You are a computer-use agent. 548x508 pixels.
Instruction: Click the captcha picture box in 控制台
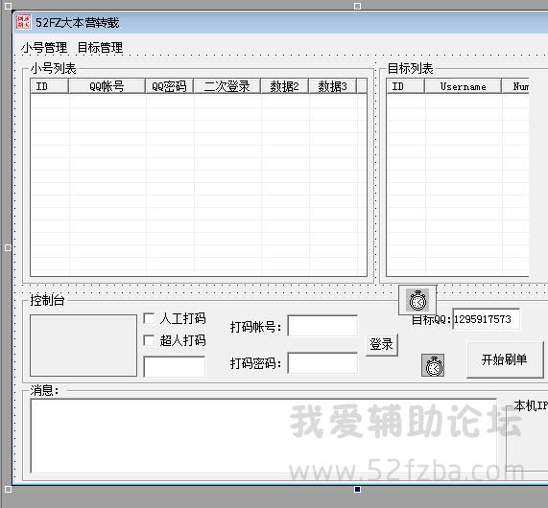83,345
